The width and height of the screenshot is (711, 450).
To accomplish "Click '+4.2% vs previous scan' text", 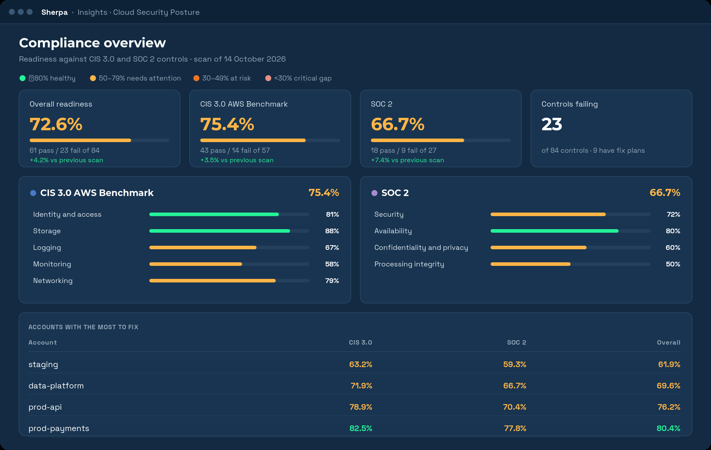I will click(66, 160).
